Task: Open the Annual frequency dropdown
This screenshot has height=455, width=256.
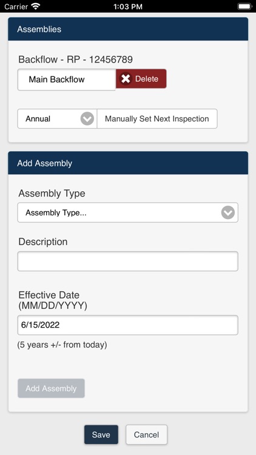Action: coord(57,119)
